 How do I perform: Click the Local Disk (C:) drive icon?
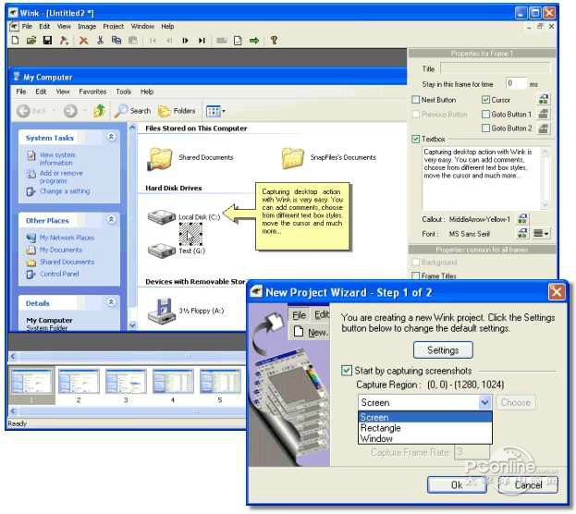[162, 217]
